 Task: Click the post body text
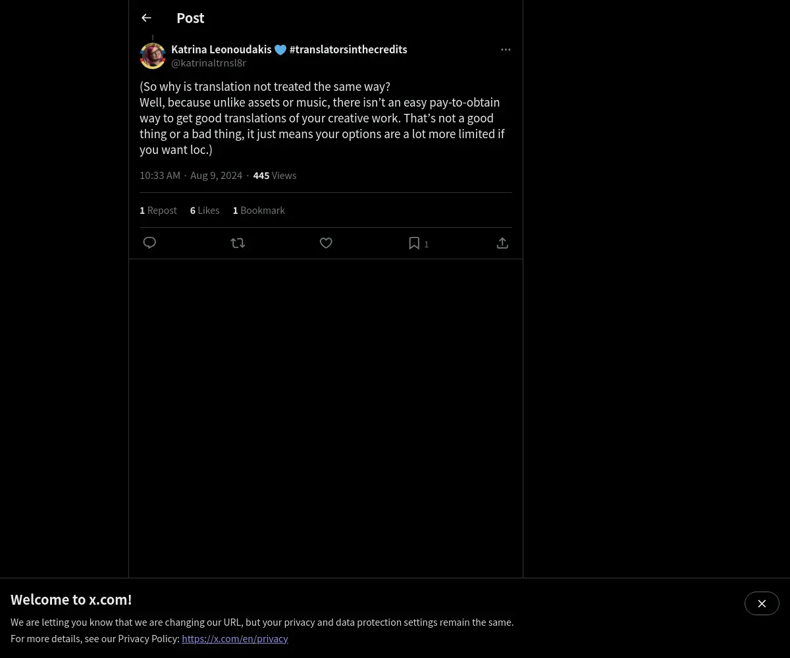pos(323,118)
